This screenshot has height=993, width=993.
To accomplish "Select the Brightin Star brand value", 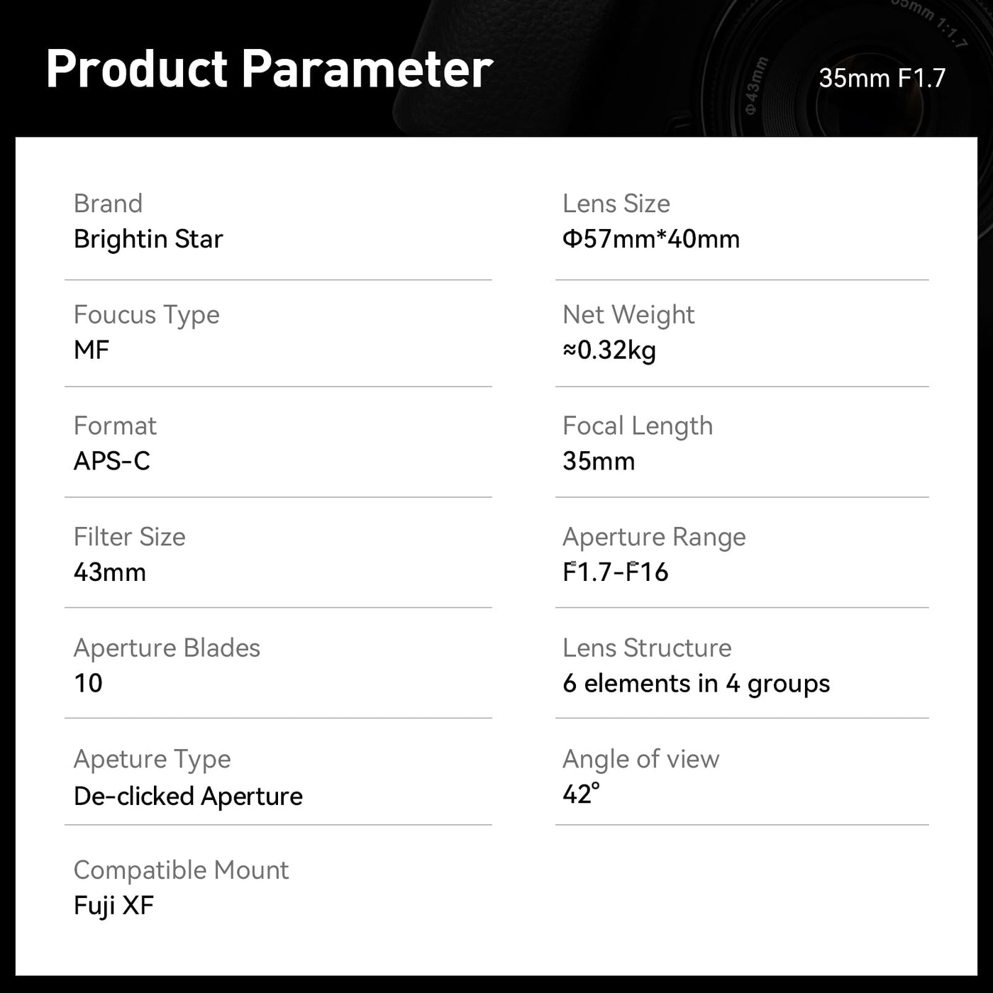I will coord(148,239).
